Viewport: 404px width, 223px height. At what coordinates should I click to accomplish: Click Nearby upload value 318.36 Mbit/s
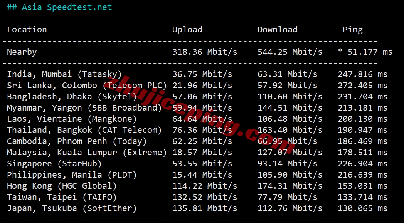click(x=205, y=52)
